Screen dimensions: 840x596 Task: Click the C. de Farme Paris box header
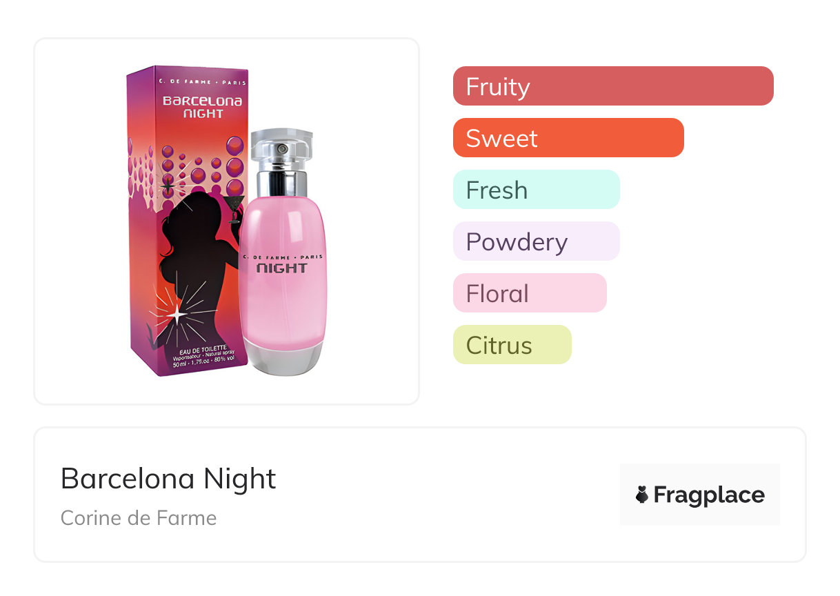pyautogui.click(x=201, y=82)
